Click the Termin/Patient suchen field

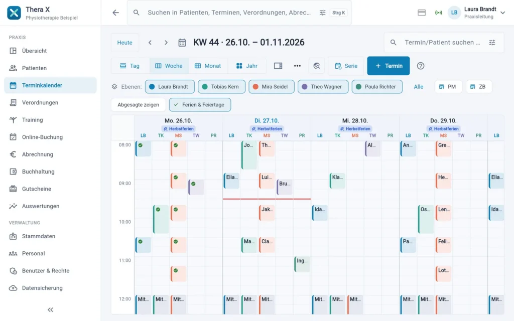[442, 43]
